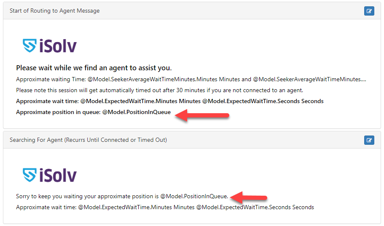Viewport: 384px width, 226px height.
Task: Click 'Sorry to keep you waiting' text
Action: point(122,196)
